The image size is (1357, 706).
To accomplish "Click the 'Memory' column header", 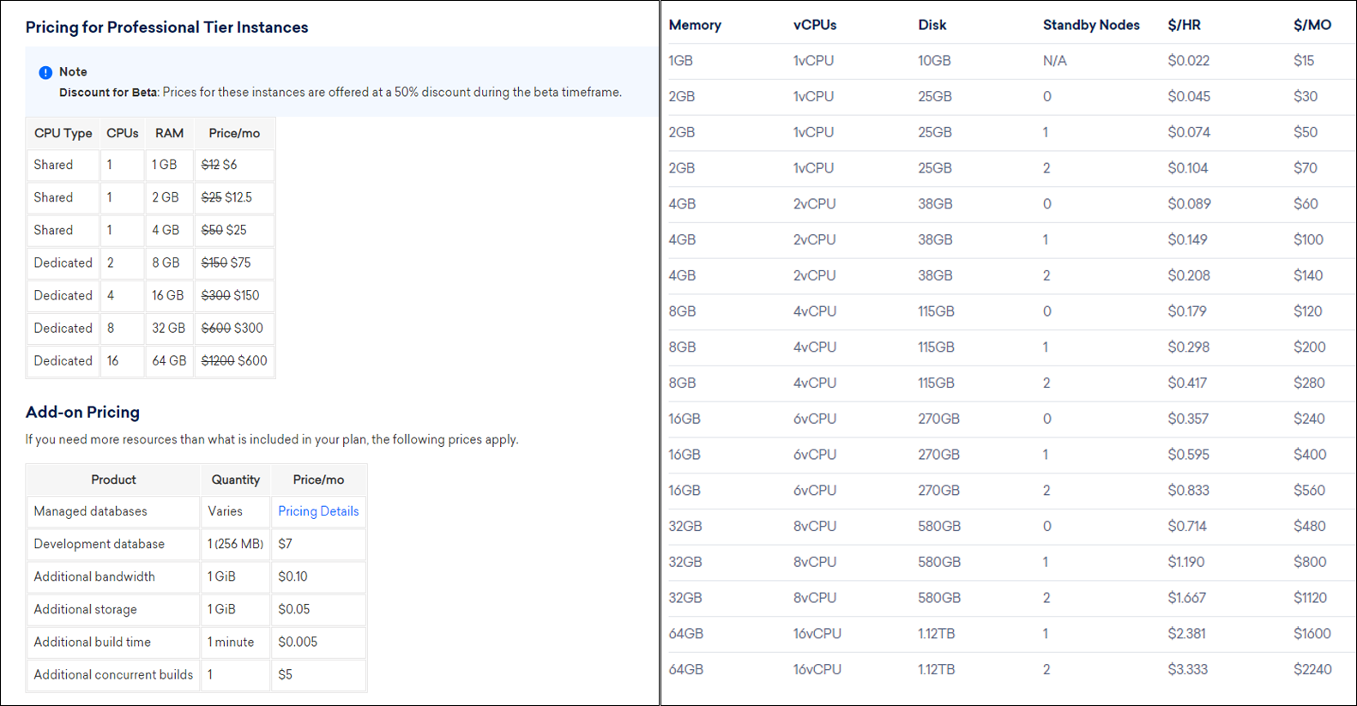I will click(695, 25).
